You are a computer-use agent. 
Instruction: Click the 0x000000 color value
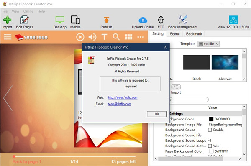pyautogui.click(x=222, y=119)
